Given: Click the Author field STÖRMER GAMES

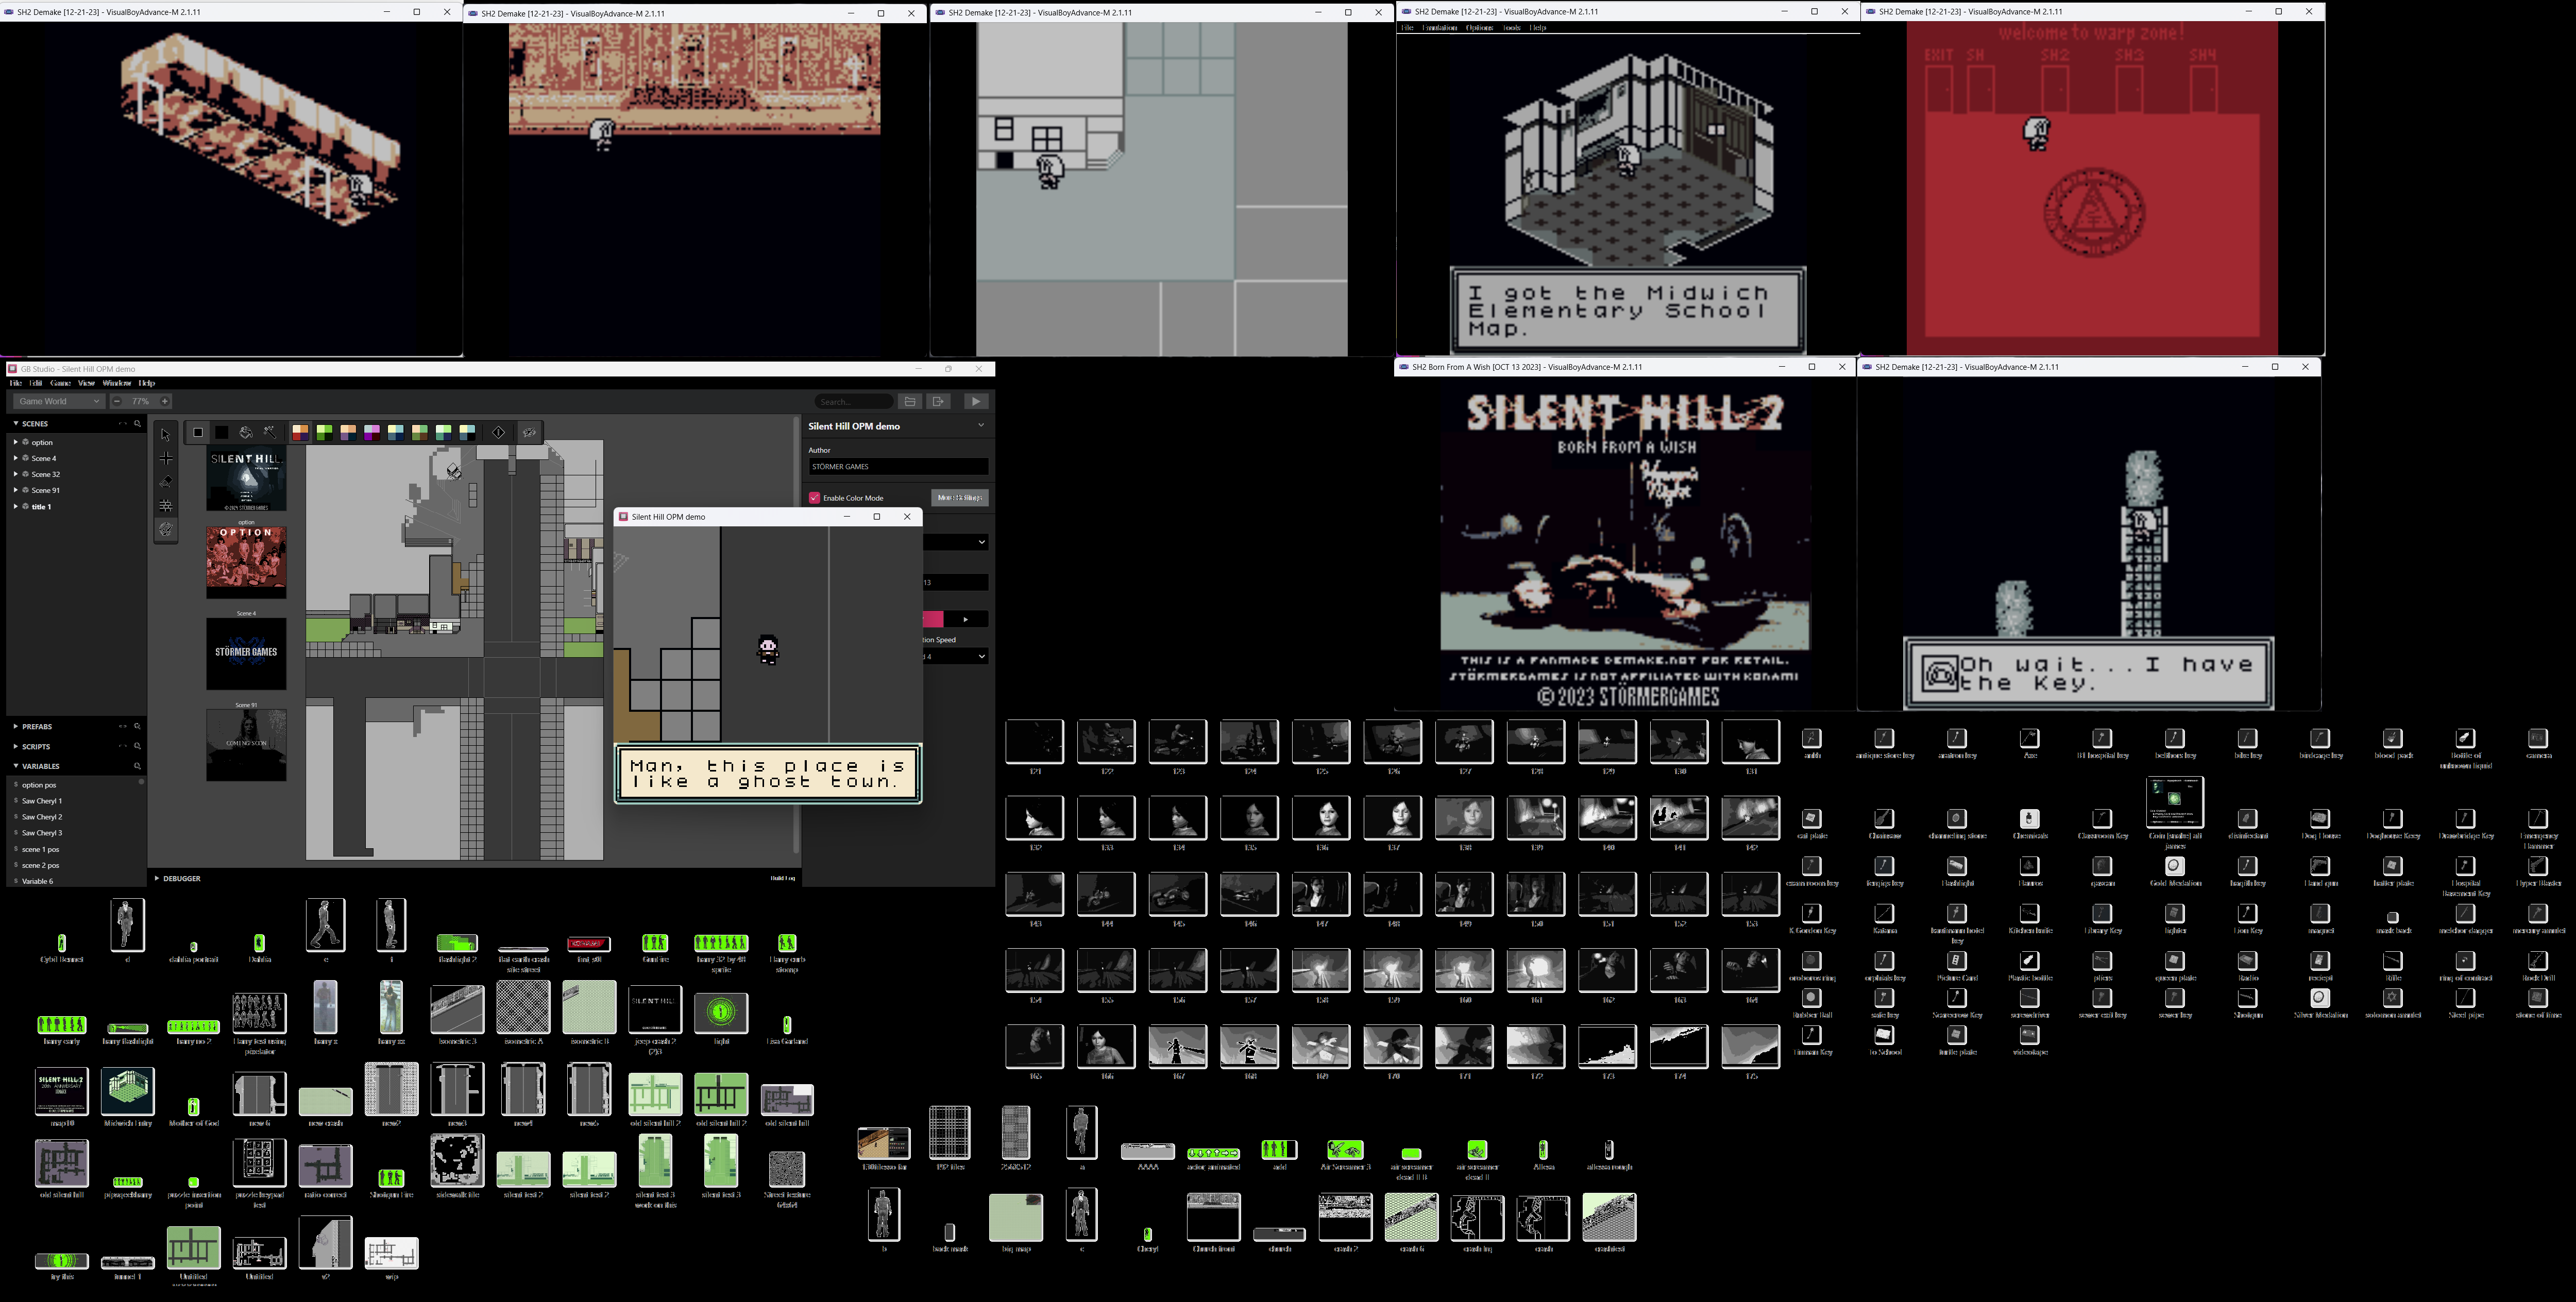Looking at the screenshot, I should 898,467.
